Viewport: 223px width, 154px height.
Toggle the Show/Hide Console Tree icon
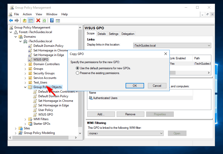point(31,21)
